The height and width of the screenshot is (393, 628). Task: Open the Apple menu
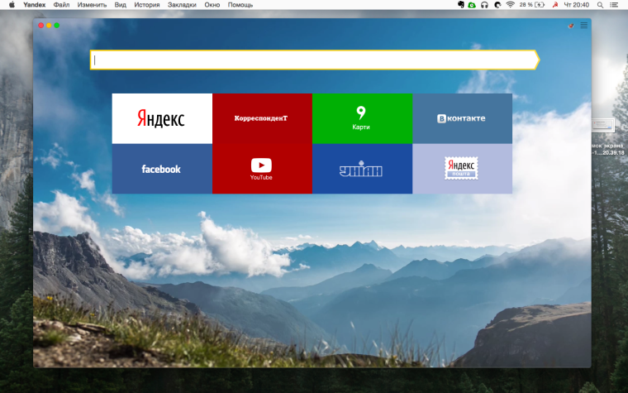pyautogui.click(x=12, y=5)
